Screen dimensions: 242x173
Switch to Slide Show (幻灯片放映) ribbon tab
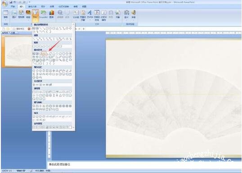pos(64,6)
